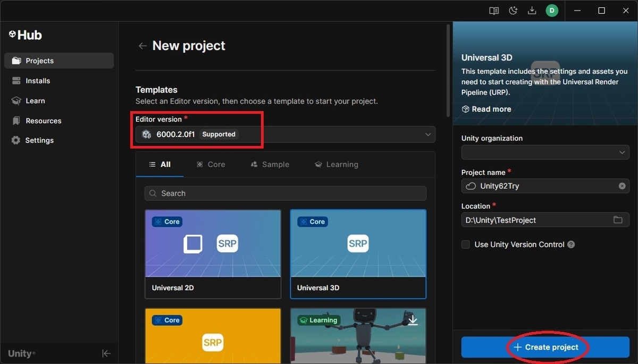
Task: Click the Create project button
Action: tap(547, 347)
